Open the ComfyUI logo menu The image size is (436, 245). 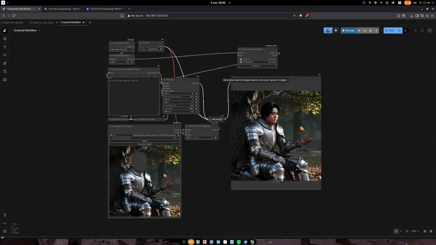point(5,30)
